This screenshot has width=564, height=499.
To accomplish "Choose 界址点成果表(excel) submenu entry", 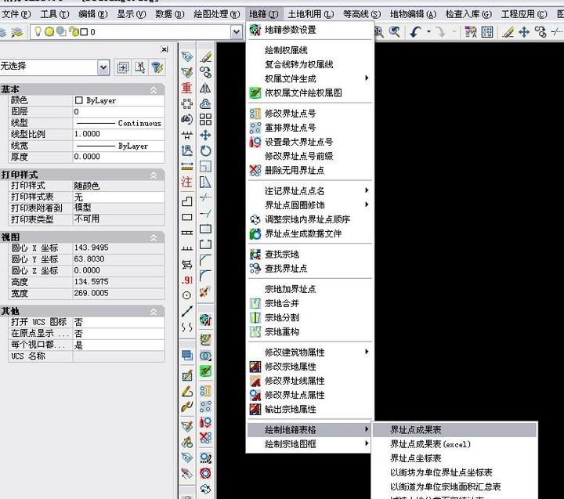I will coord(454,444).
